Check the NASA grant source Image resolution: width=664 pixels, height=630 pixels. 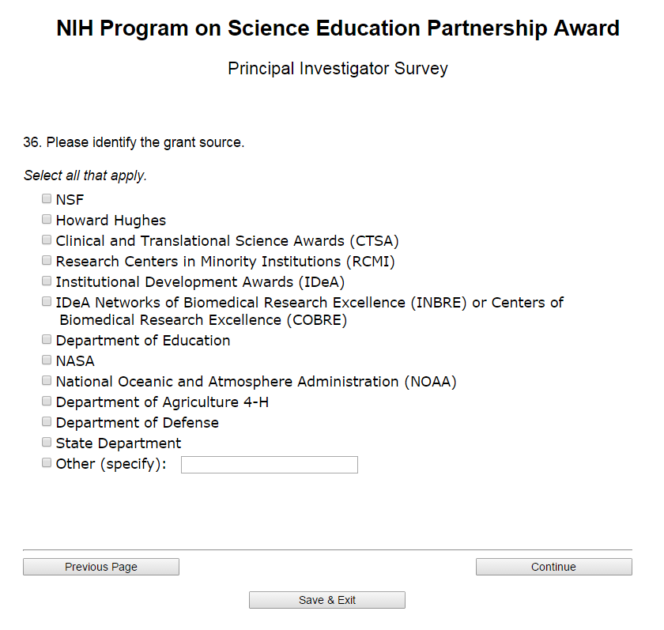[47, 360]
